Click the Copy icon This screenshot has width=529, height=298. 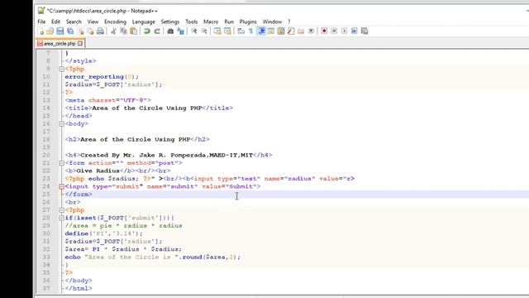(x=123, y=31)
